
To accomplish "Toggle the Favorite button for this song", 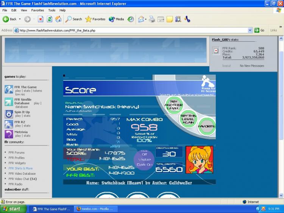I will (207, 127).
